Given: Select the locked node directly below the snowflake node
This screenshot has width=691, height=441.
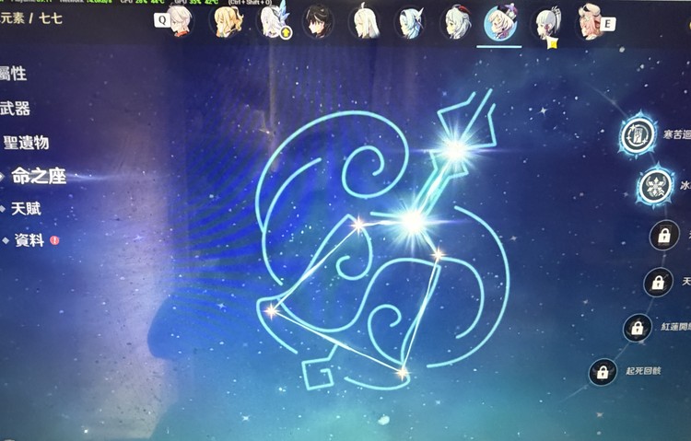Looking at the screenshot, I should (x=664, y=236).
